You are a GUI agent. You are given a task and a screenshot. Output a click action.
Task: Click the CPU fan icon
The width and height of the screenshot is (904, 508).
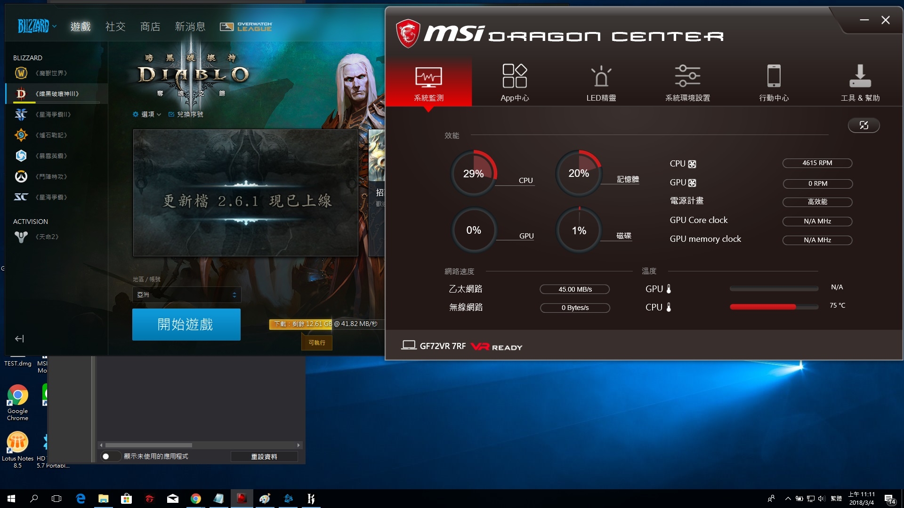[x=692, y=164]
